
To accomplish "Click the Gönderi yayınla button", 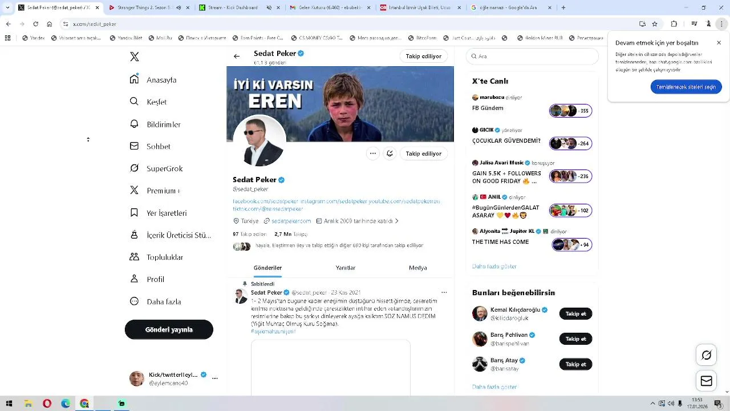I will point(169,329).
